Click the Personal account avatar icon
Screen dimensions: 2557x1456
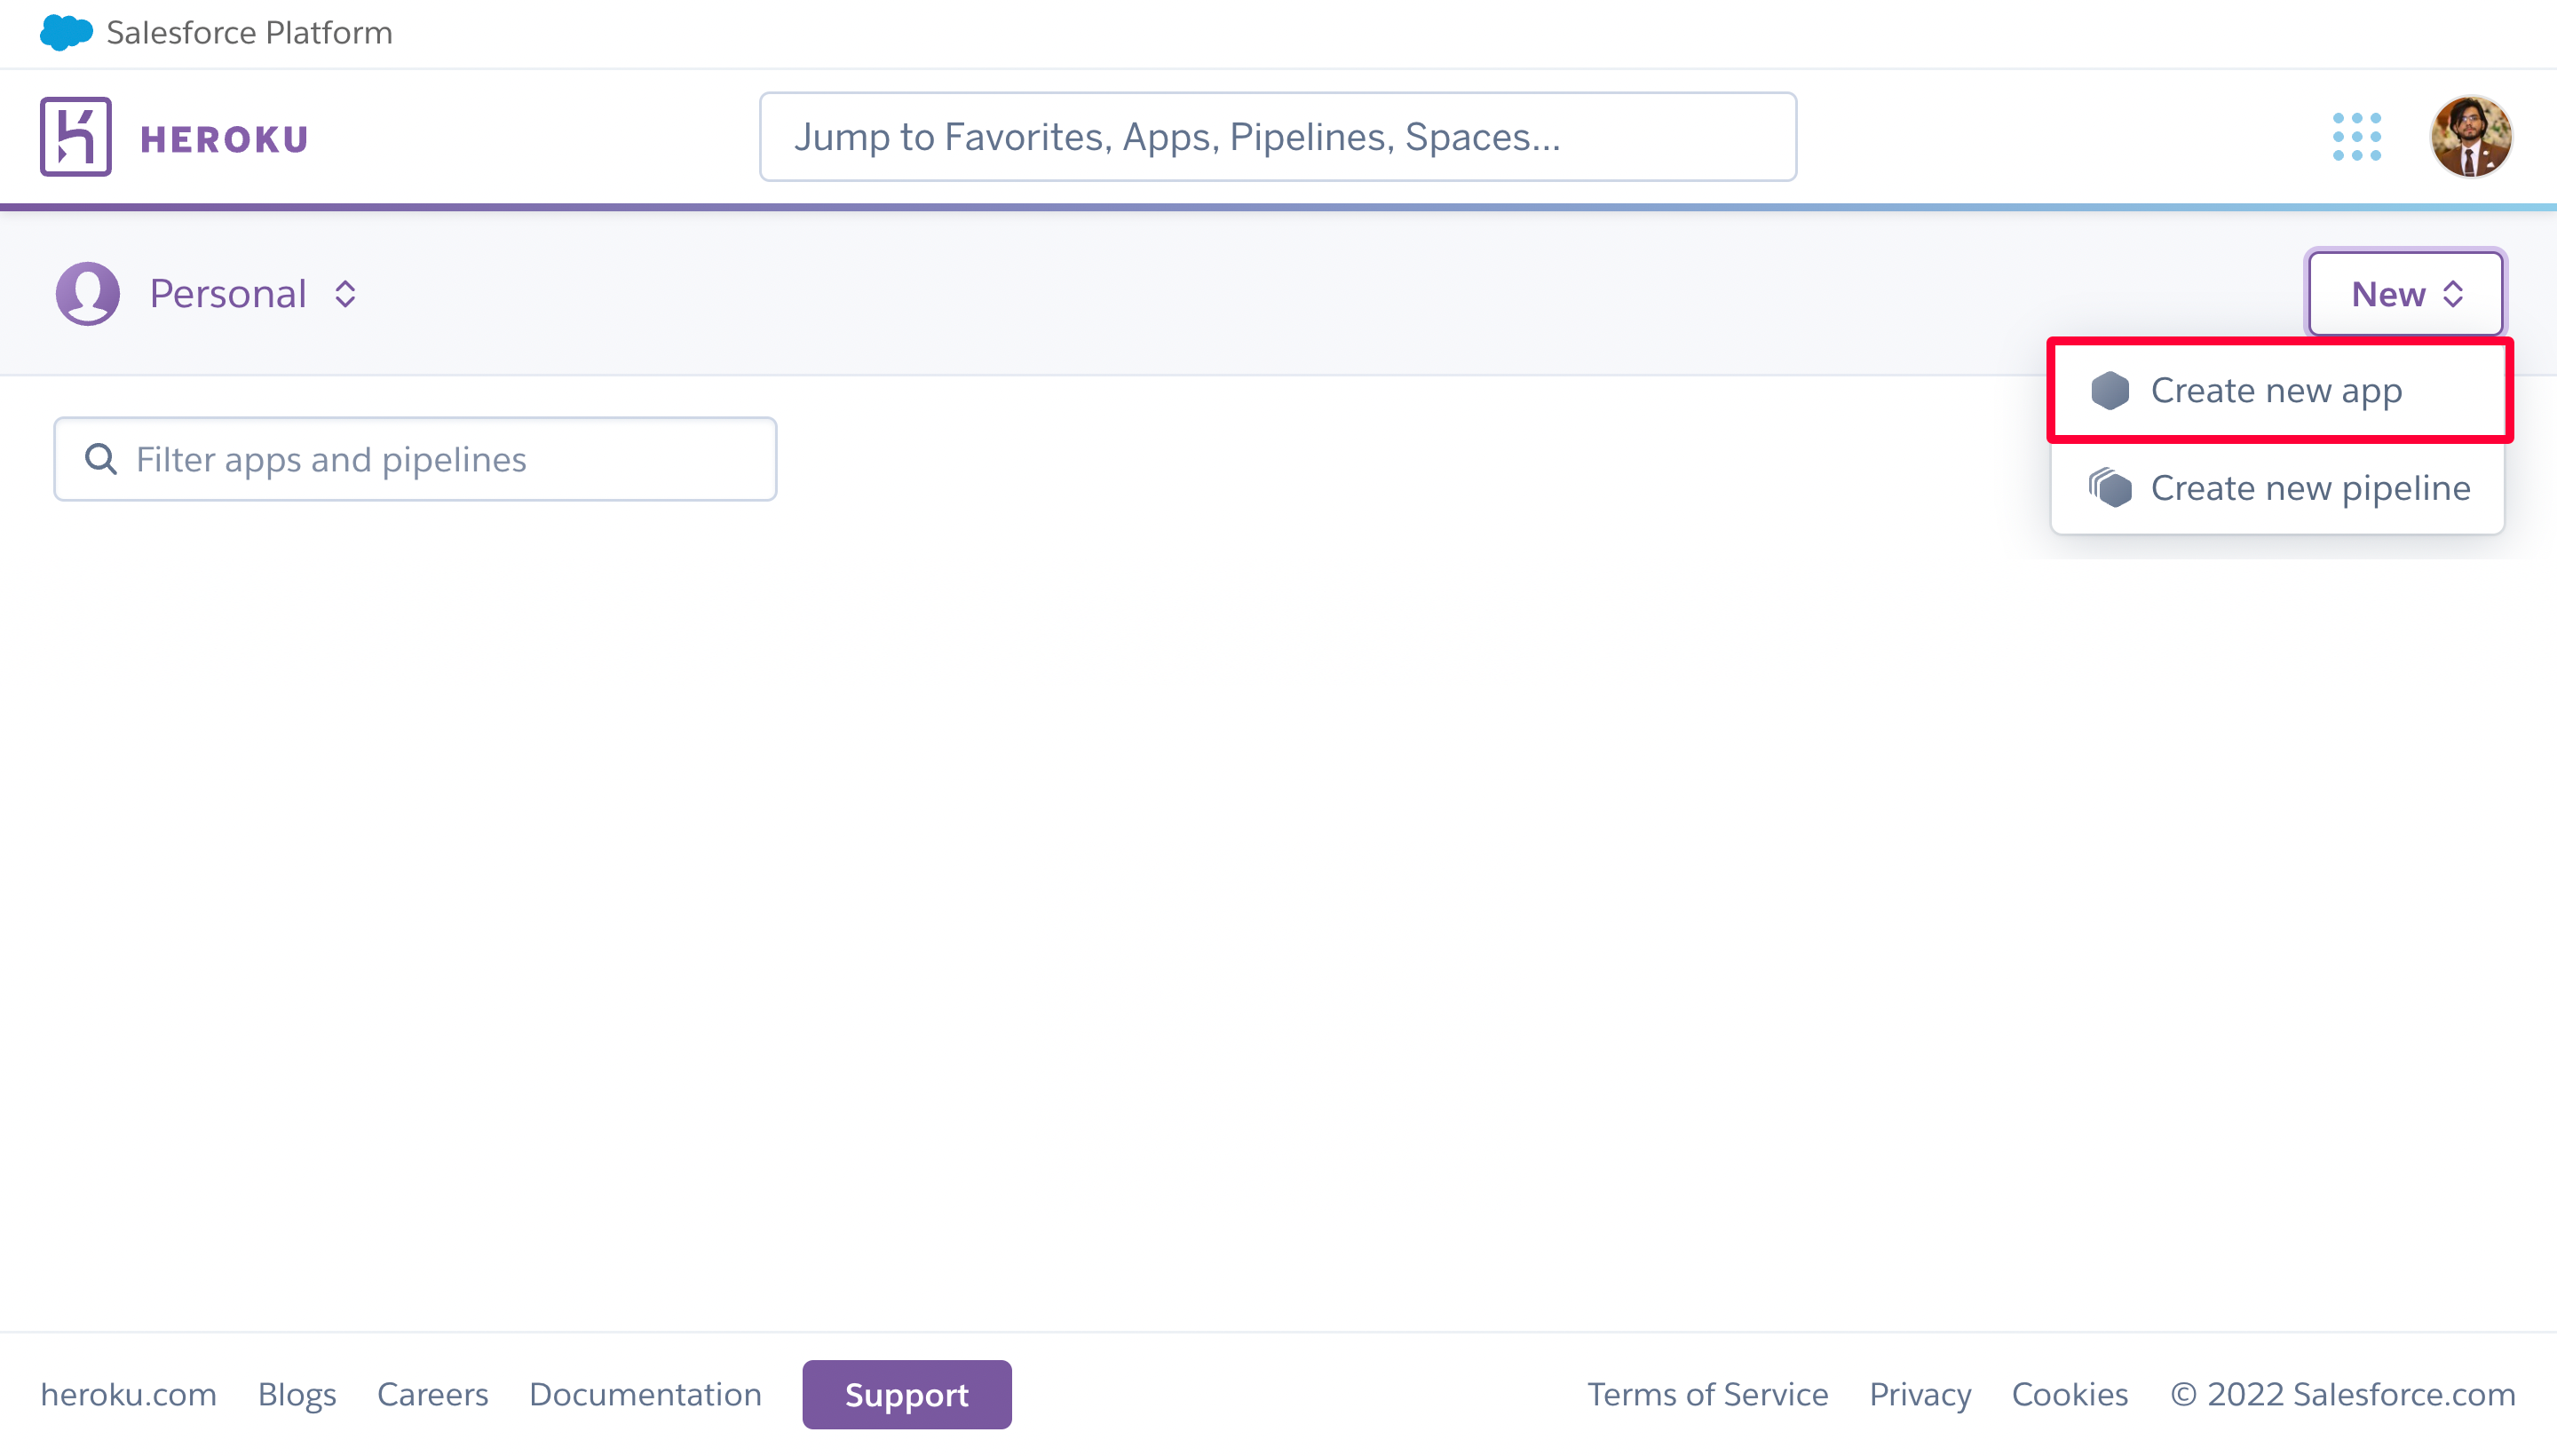pyautogui.click(x=88, y=294)
